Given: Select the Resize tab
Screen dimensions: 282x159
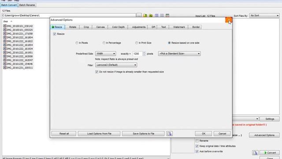Looking at the screenshot, I should [x=58, y=27].
